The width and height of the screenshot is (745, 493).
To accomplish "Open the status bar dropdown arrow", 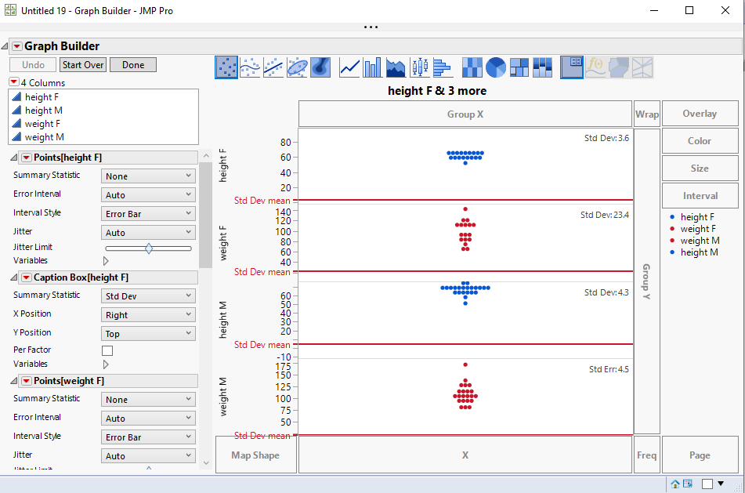I will (721, 484).
